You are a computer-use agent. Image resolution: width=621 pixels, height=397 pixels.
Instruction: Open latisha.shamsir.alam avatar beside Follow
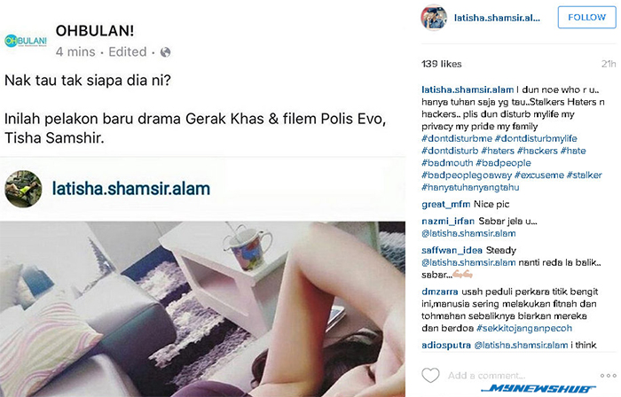pos(434,18)
